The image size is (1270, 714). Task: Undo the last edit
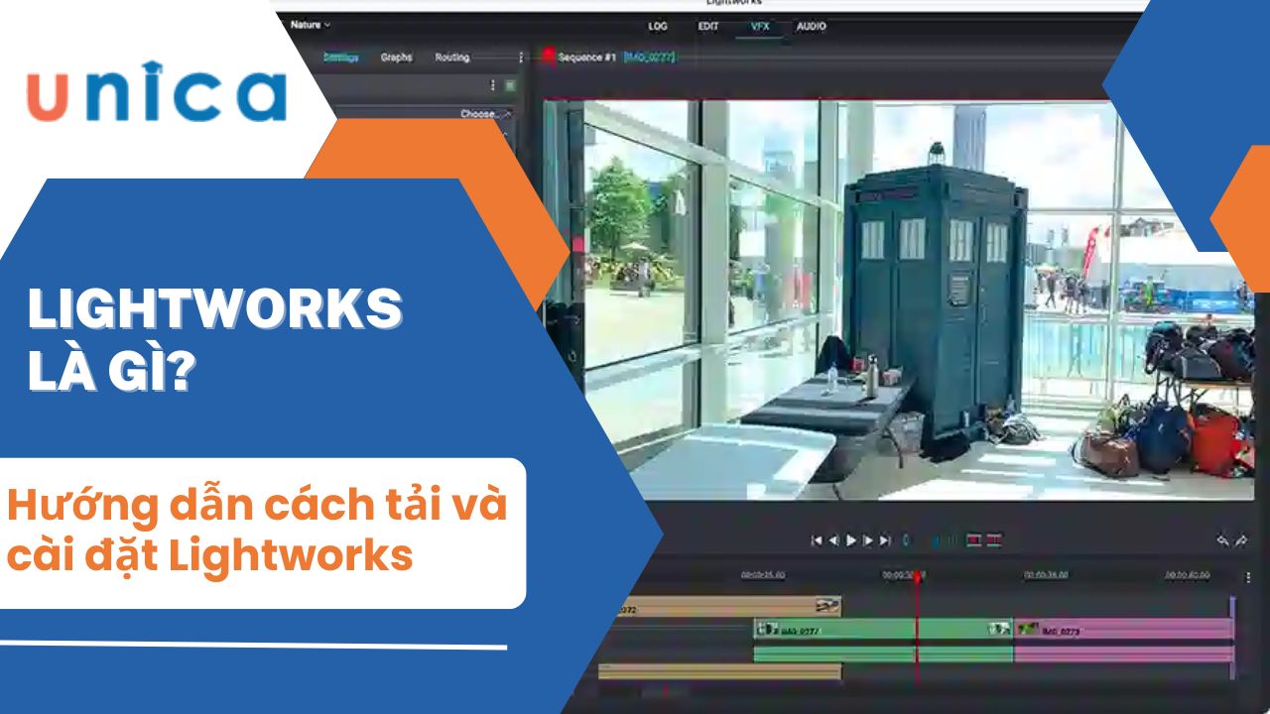coord(1222,540)
